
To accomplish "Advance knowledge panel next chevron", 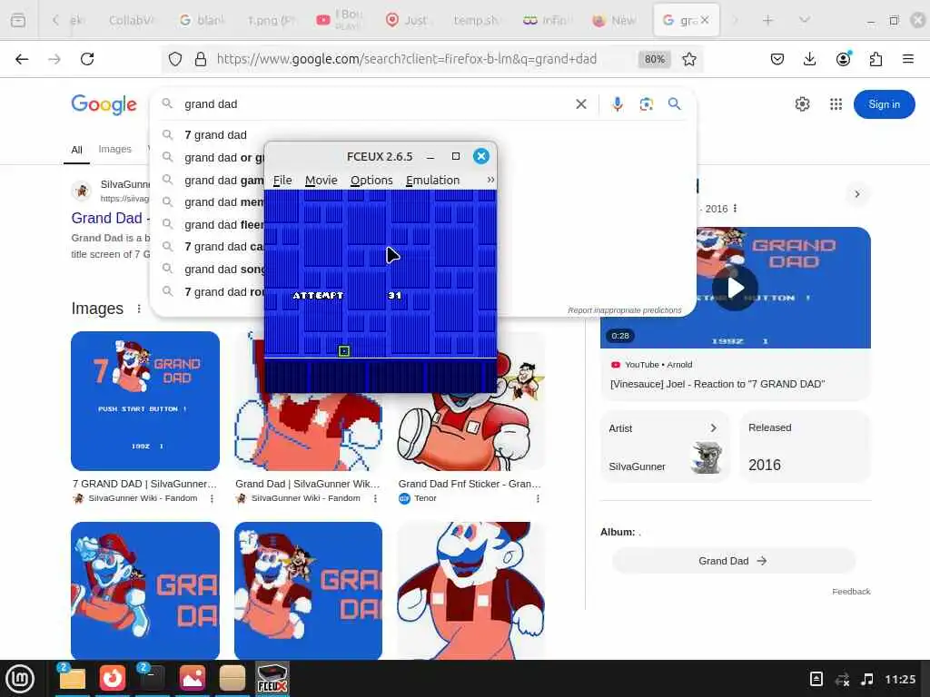I will coord(857,194).
